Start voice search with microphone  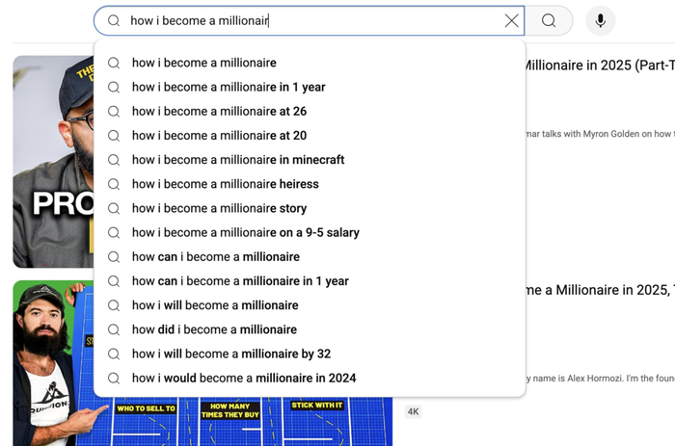pyautogui.click(x=600, y=21)
